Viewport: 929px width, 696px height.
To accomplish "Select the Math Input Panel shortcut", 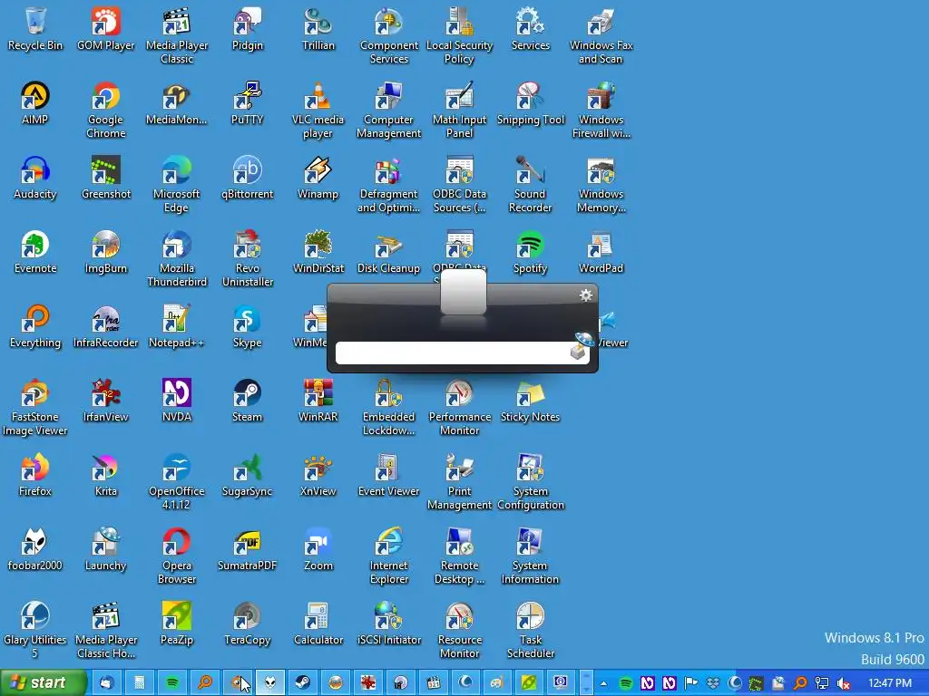I will coord(460,110).
